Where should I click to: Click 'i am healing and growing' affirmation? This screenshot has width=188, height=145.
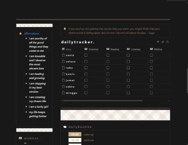[x=37, y=76]
